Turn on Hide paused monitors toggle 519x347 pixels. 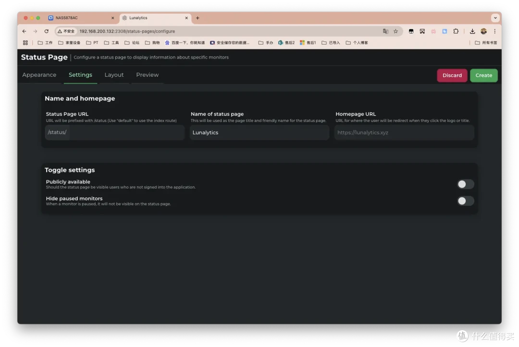465,201
